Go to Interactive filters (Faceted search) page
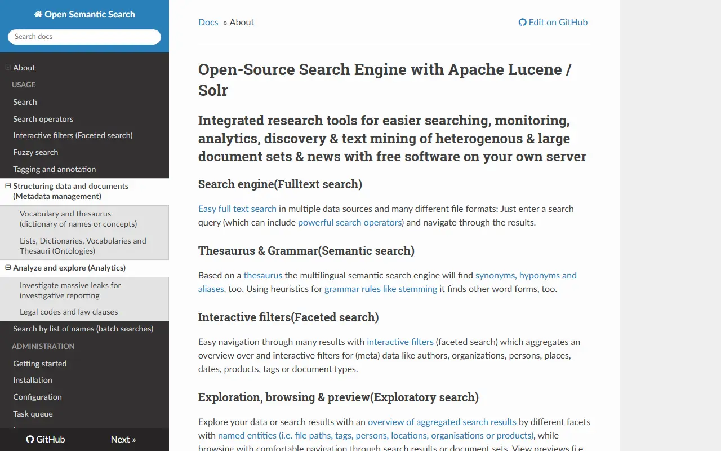The image size is (721, 451). [x=73, y=135]
